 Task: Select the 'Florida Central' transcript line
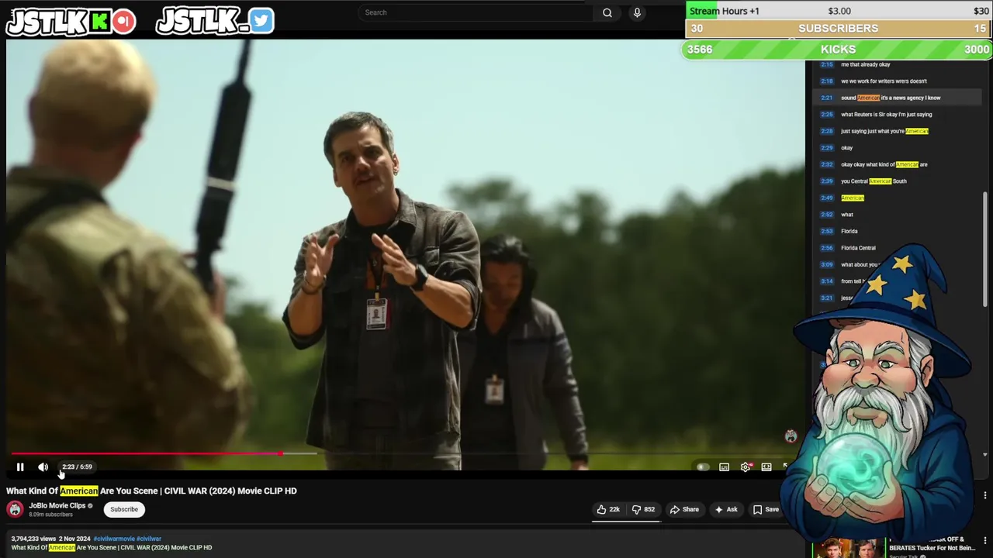(x=896, y=248)
